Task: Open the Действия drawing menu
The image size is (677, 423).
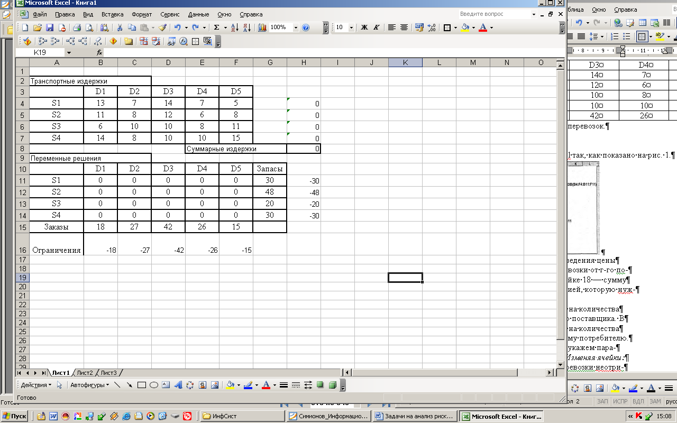Action: coord(36,385)
